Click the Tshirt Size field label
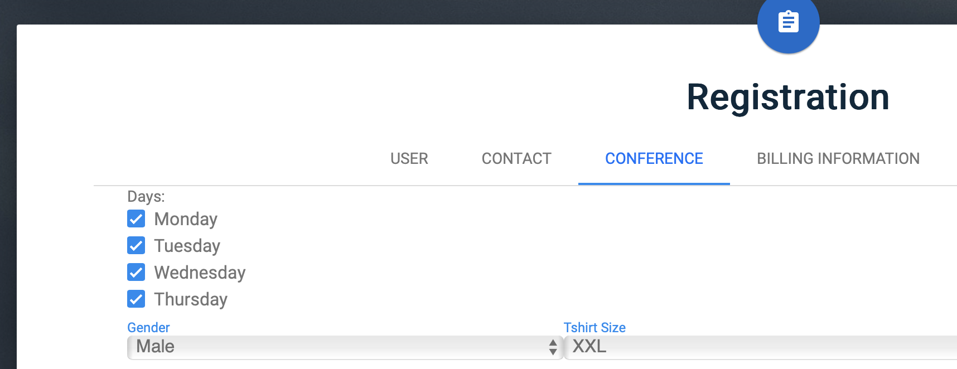 [x=594, y=328]
